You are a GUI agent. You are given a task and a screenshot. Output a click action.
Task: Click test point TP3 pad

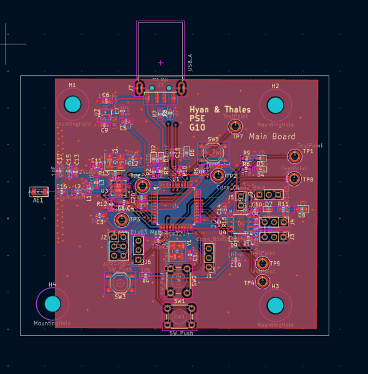coord(122,219)
